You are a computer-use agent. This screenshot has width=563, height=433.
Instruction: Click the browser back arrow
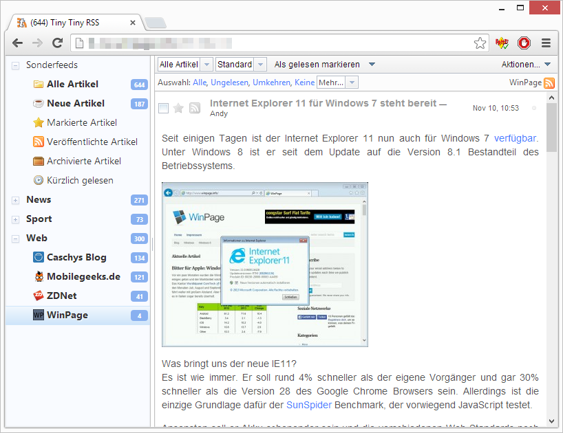pyautogui.click(x=17, y=43)
